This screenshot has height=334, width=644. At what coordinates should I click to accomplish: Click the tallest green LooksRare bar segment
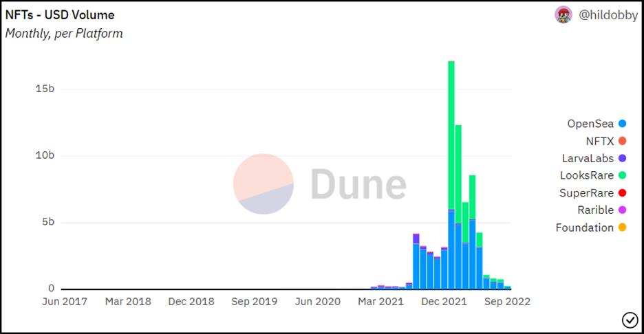pyautogui.click(x=451, y=135)
